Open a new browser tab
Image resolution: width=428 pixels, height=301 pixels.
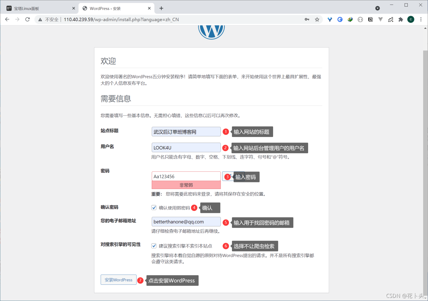[161, 8]
